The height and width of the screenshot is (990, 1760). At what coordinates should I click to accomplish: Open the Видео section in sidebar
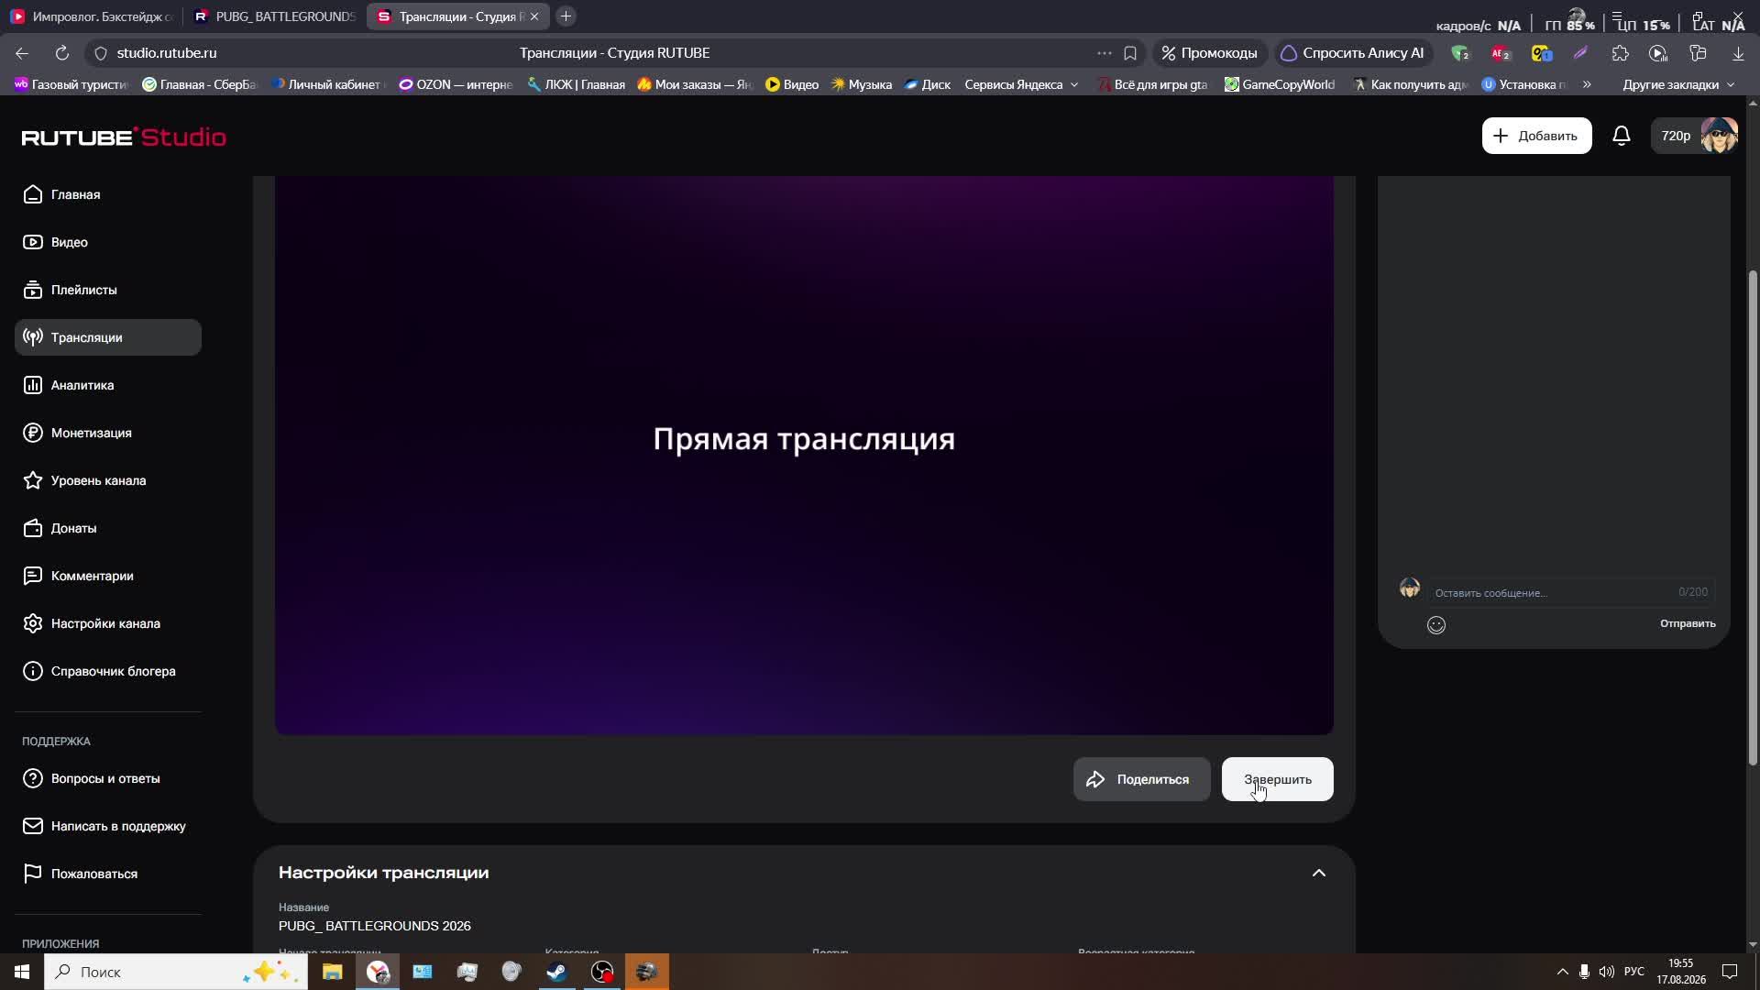(x=108, y=242)
